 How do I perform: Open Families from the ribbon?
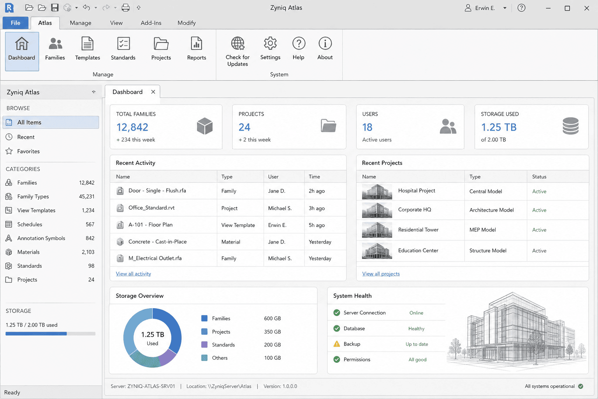click(x=55, y=49)
